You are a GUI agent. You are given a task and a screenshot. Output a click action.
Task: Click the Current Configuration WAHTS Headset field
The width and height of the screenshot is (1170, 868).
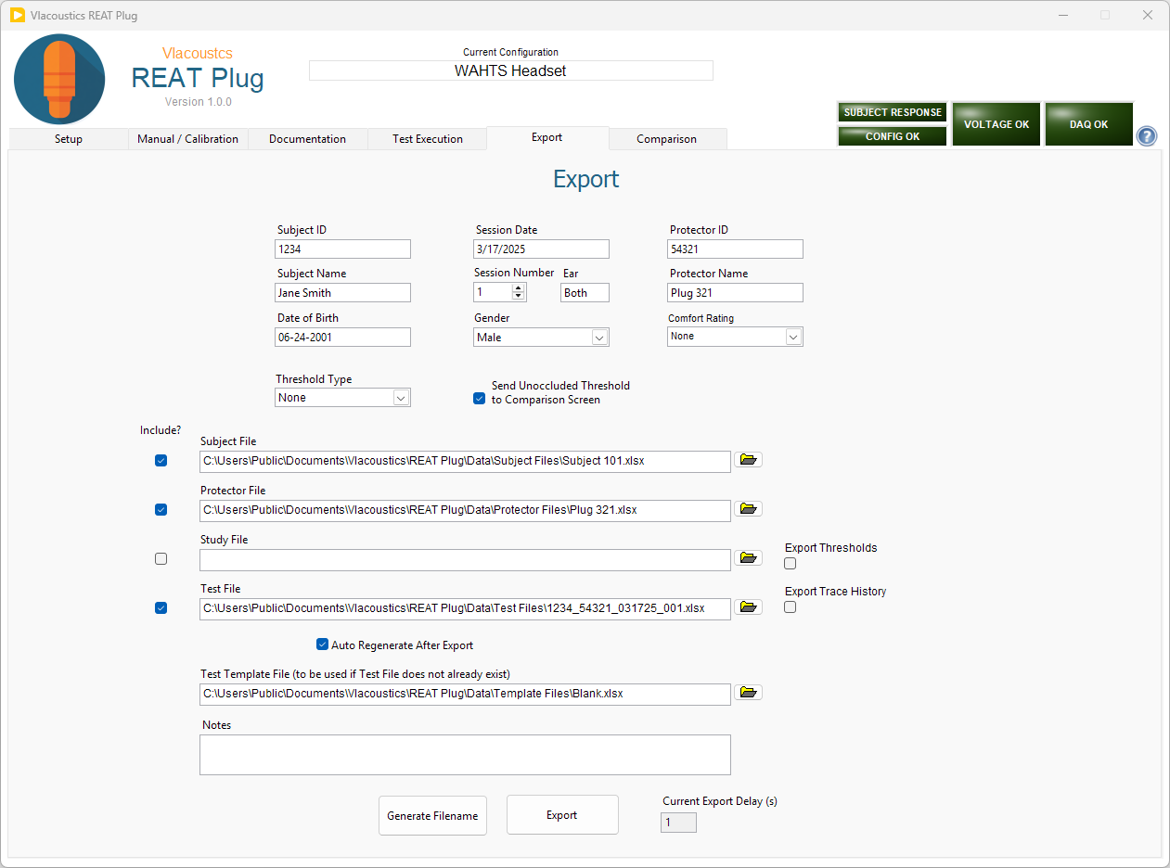click(511, 70)
